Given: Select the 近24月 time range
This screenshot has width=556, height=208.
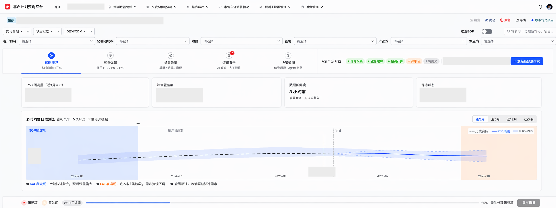Looking at the screenshot, I should [x=529, y=119].
